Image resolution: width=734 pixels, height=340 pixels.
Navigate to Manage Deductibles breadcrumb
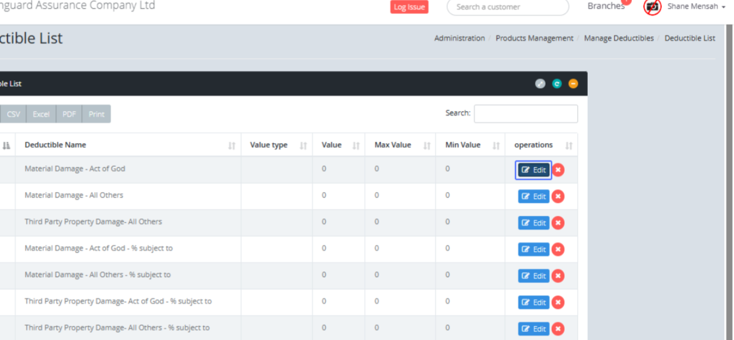(618, 38)
